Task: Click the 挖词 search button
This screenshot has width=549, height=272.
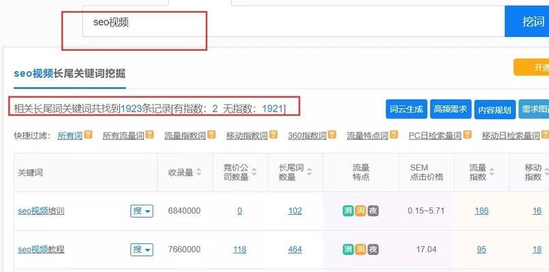Action: point(527,21)
